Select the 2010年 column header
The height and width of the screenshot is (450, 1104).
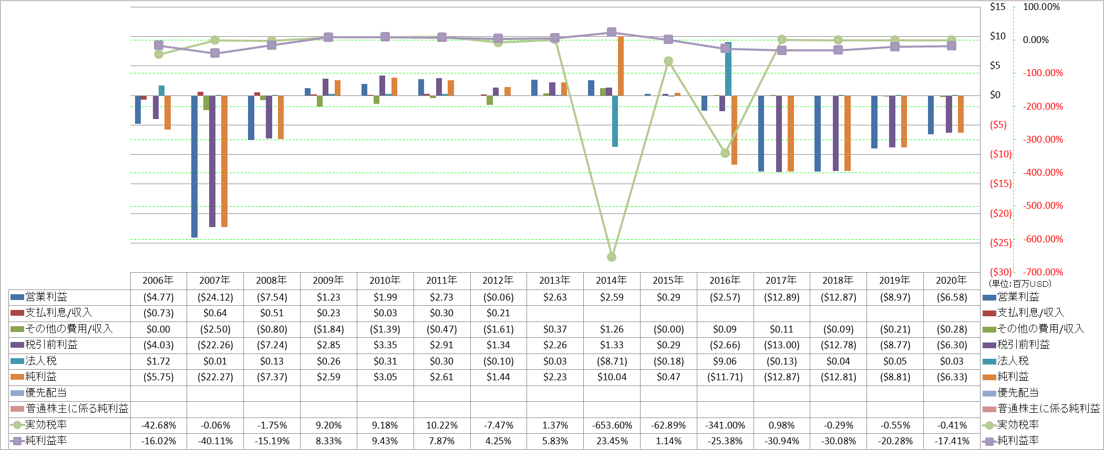385,280
